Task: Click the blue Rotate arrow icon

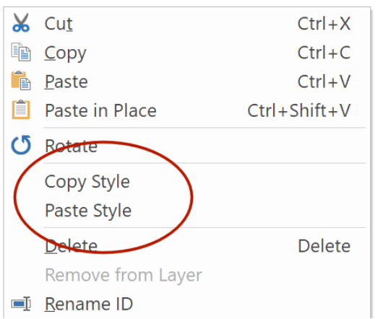Action: [21, 145]
